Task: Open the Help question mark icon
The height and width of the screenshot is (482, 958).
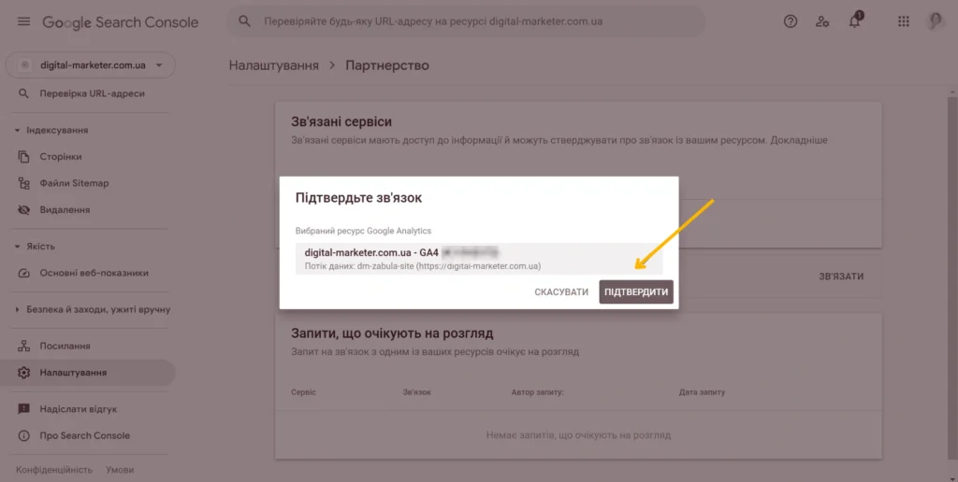Action: [x=791, y=21]
